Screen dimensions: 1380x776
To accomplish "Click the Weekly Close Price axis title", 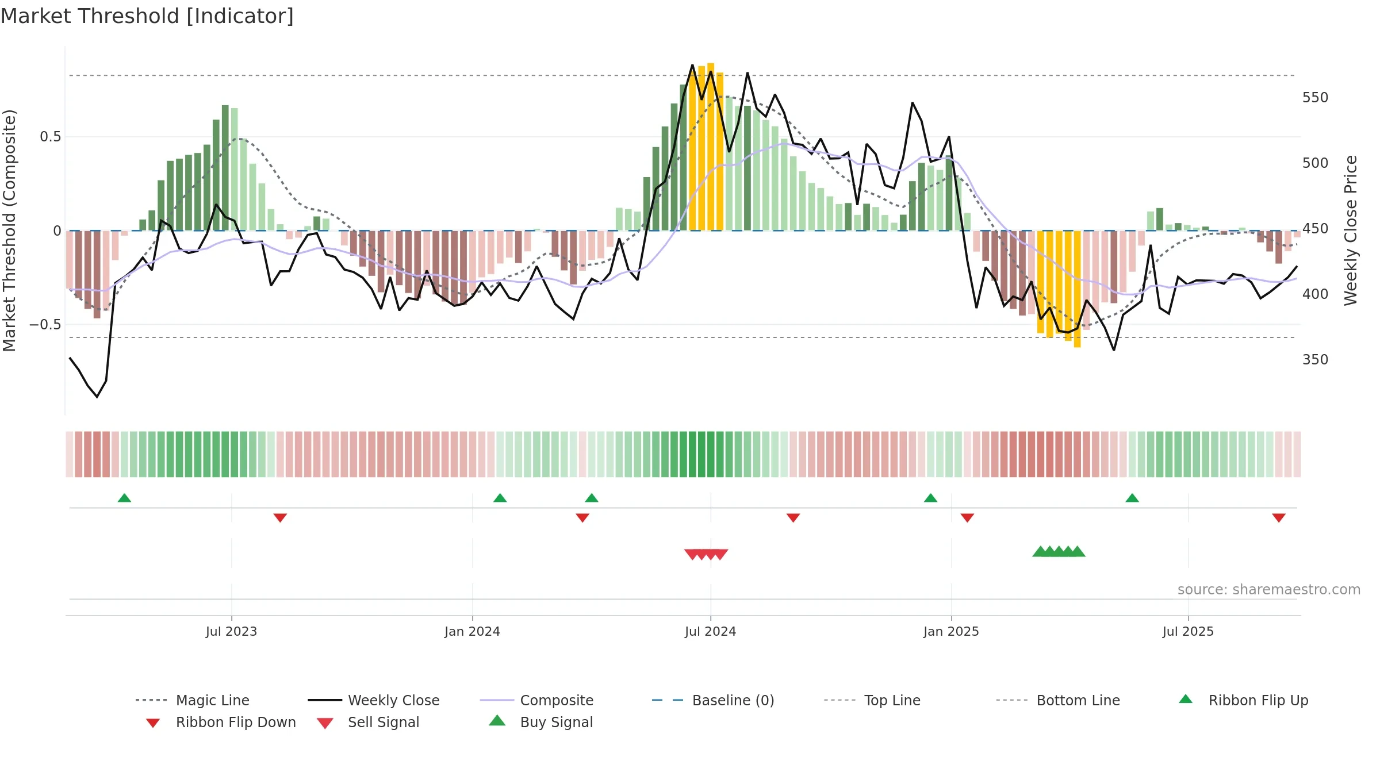I will coord(1351,231).
